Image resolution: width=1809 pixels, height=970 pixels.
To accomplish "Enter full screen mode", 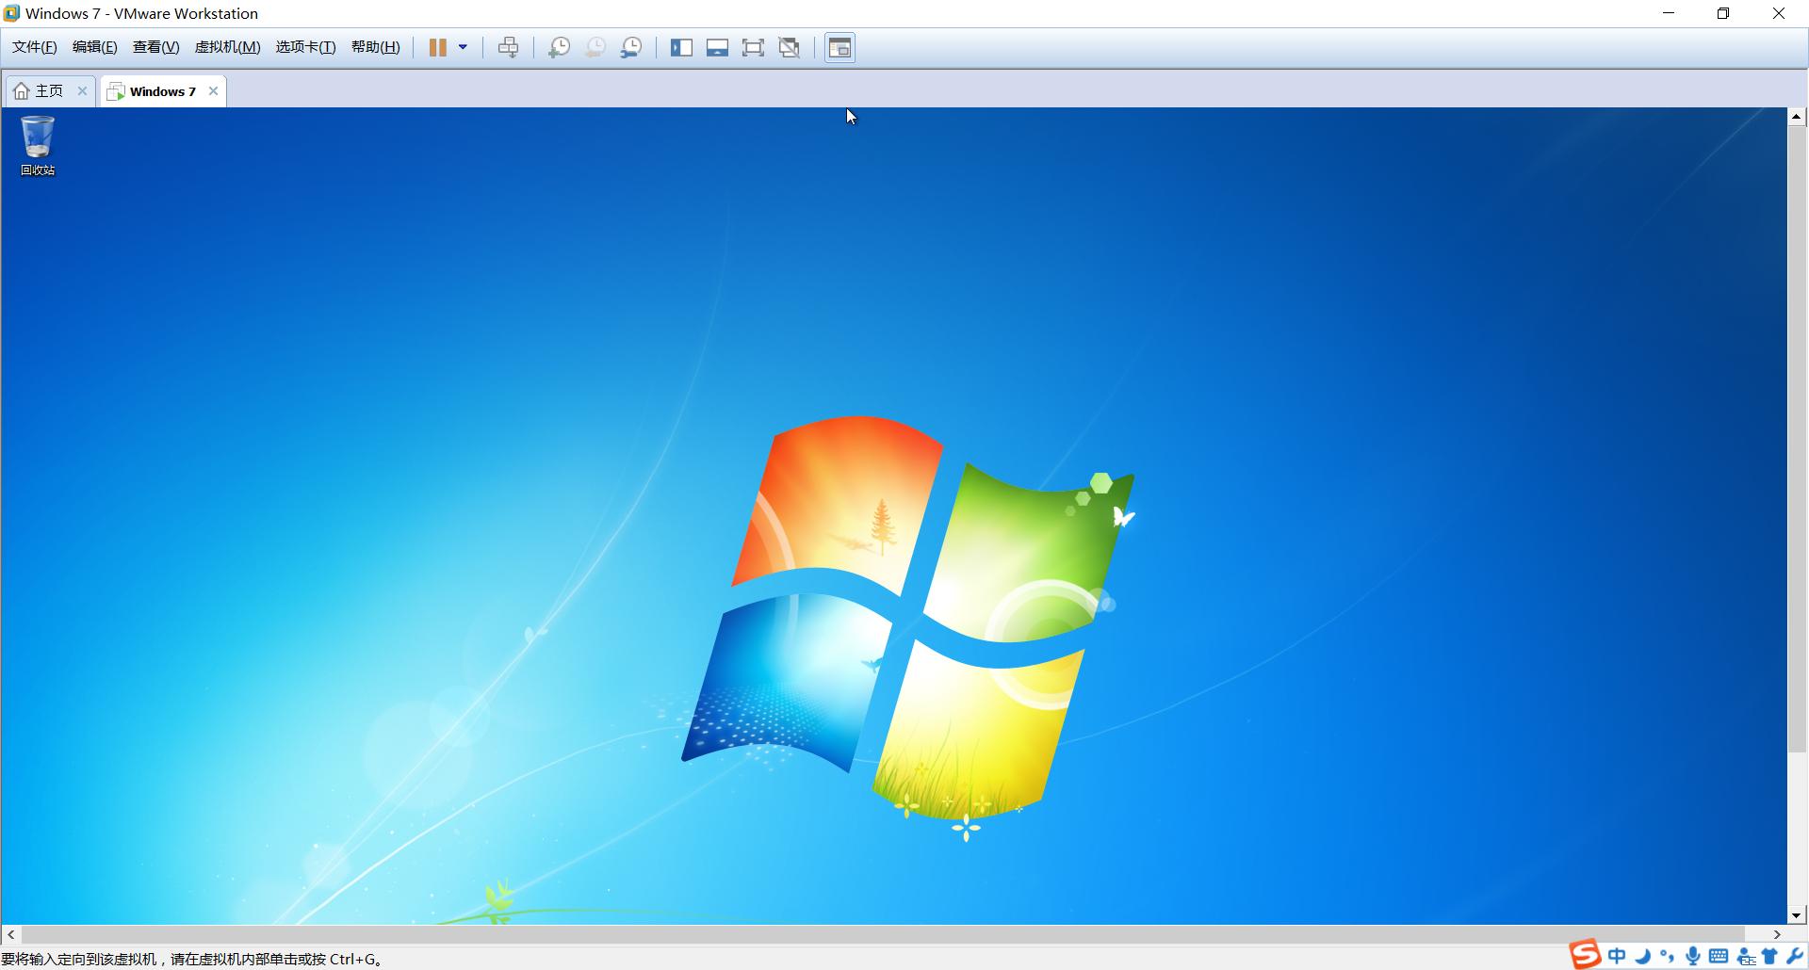I will tap(753, 47).
